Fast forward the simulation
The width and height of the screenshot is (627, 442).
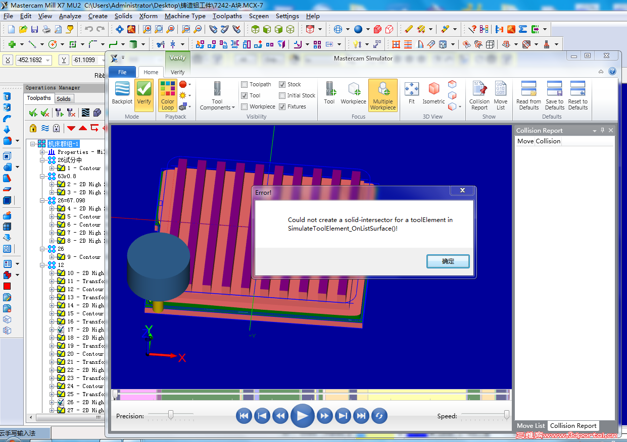click(x=324, y=416)
